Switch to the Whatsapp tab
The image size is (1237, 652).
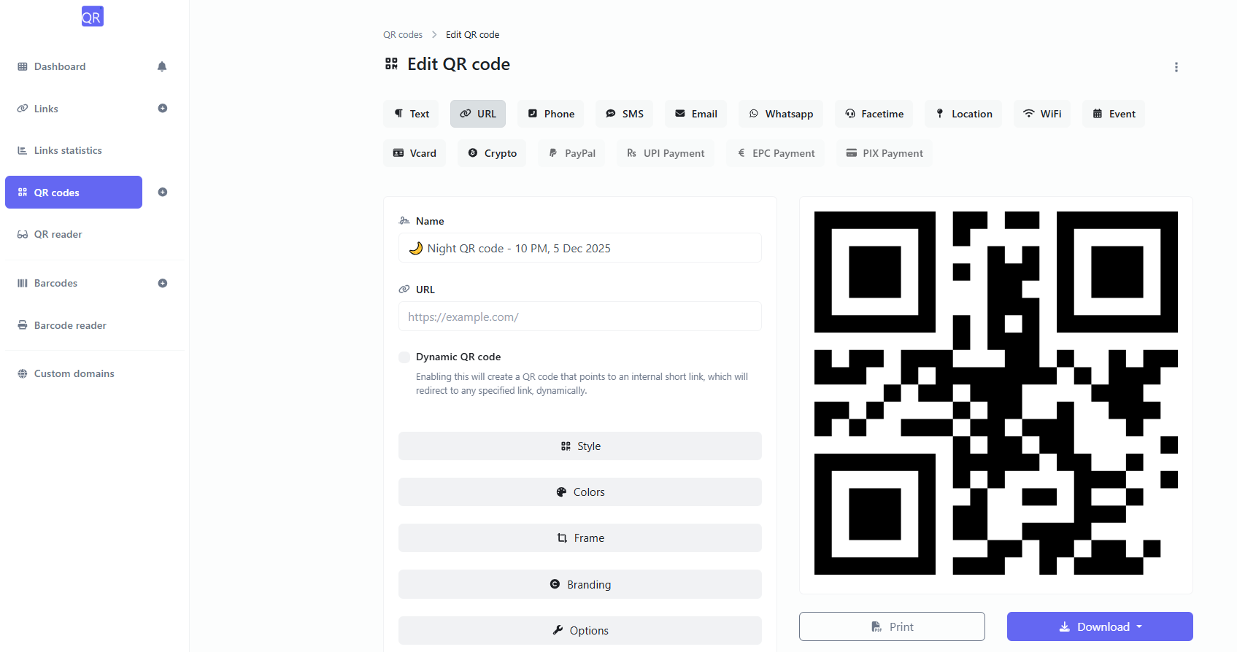click(780, 114)
